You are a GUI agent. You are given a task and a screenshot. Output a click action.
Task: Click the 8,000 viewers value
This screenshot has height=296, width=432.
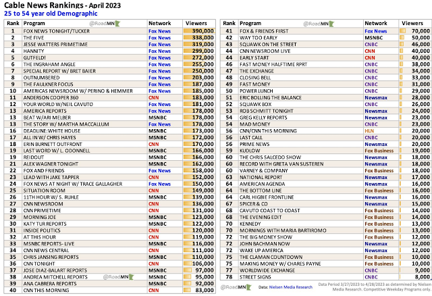pyautogui.click(x=423, y=277)
